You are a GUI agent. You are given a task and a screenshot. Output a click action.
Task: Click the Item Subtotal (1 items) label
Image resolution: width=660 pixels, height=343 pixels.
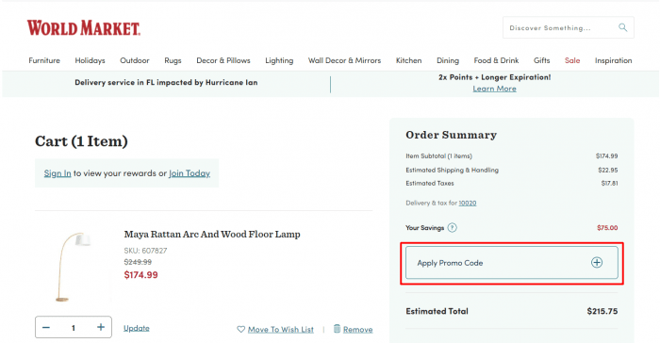pyautogui.click(x=439, y=156)
